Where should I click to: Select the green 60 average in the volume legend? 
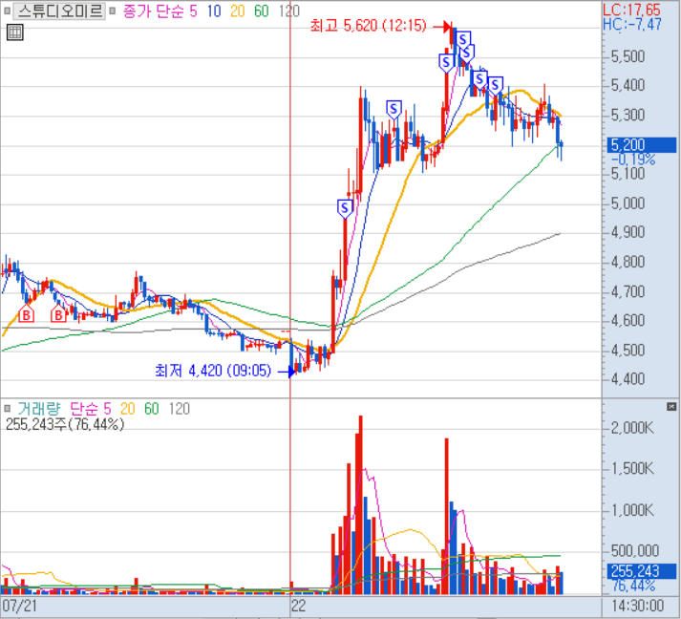coord(151,409)
